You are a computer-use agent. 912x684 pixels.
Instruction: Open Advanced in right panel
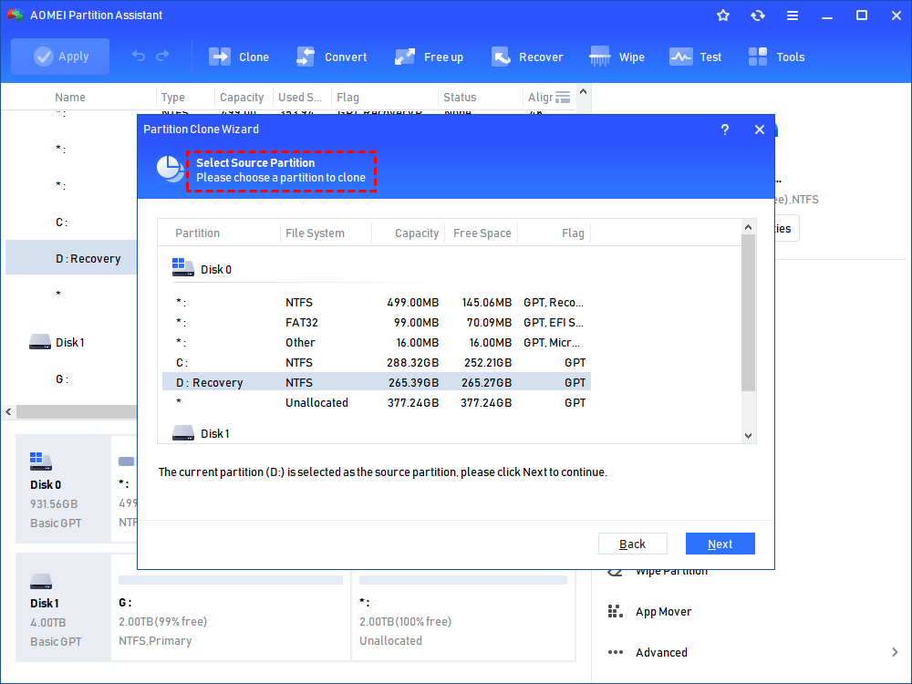click(x=661, y=652)
